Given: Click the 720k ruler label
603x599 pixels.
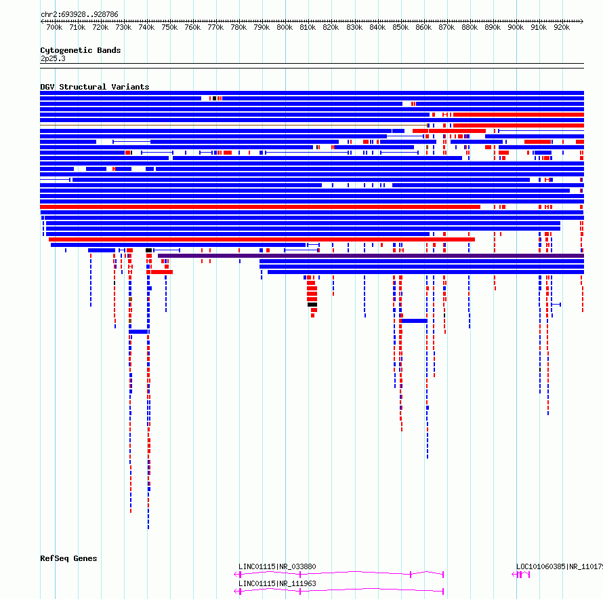Looking at the screenshot, I should (100, 27).
